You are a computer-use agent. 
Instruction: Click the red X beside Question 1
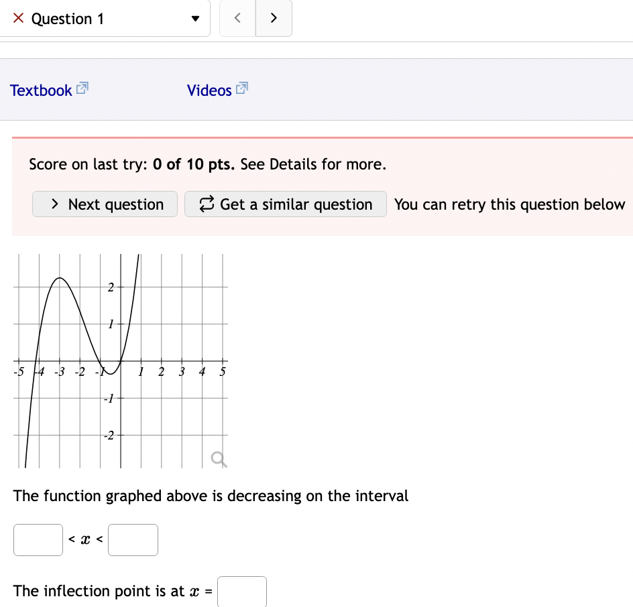18,18
